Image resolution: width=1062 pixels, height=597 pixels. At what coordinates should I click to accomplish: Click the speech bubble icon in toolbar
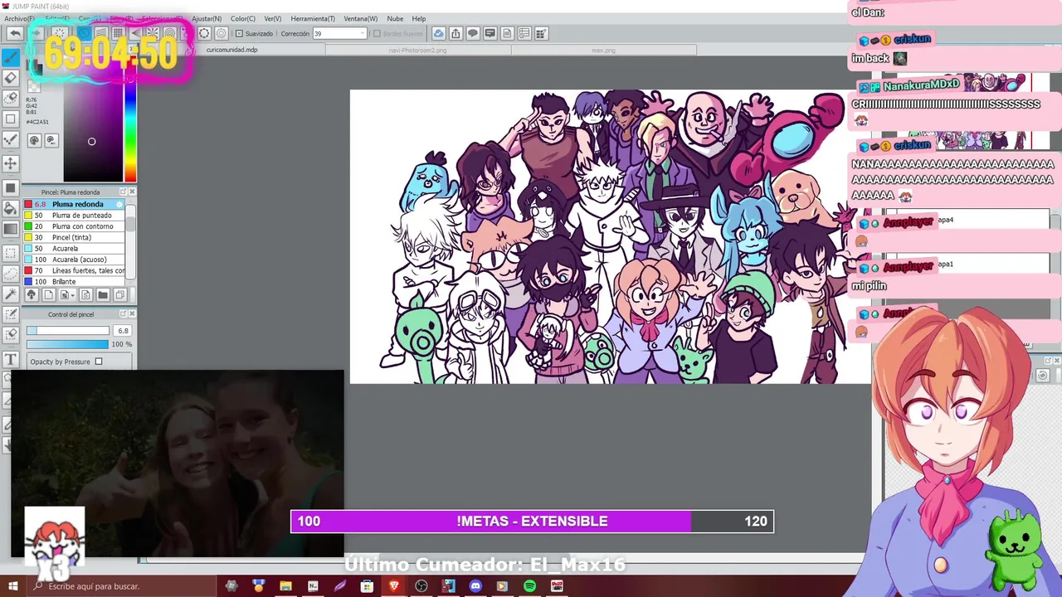[x=473, y=33]
